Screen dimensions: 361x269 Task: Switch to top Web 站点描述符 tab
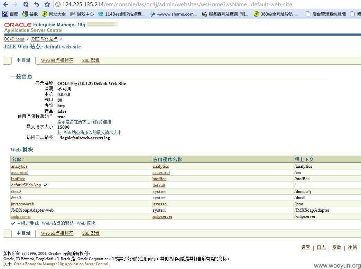pyautogui.click(x=57, y=61)
